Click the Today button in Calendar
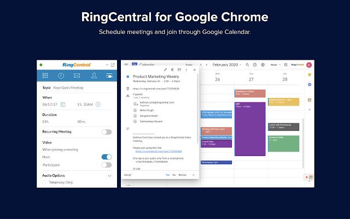 click(x=189, y=65)
